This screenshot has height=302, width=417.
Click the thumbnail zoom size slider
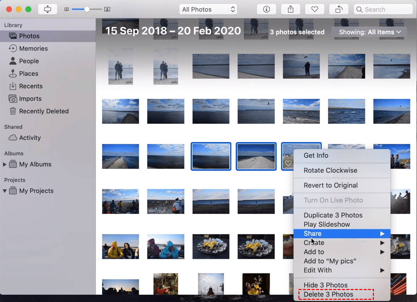87,9
